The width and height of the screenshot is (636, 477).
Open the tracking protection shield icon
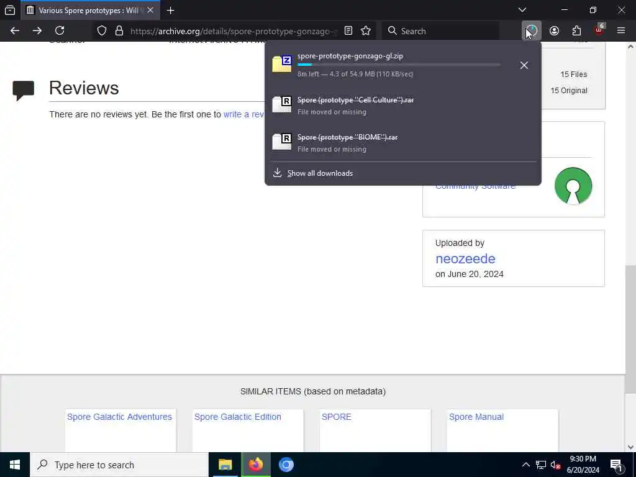pos(102,31)
